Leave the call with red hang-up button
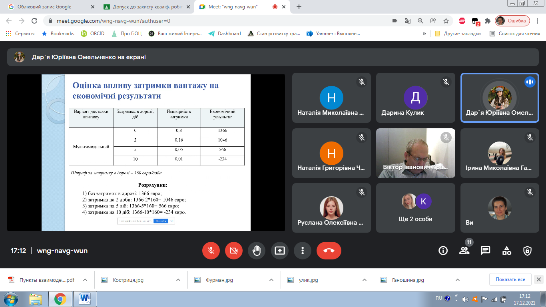The width and height of the screenshot is (546, 307). coord(329,251)
